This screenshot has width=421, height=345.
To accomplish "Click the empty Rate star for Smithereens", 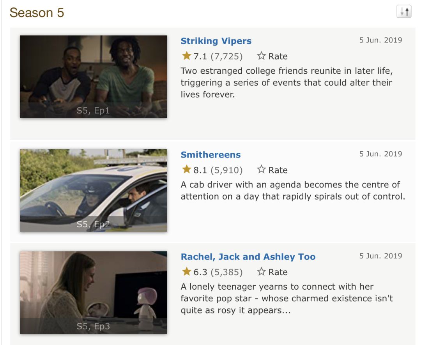I will pos(261,170).
